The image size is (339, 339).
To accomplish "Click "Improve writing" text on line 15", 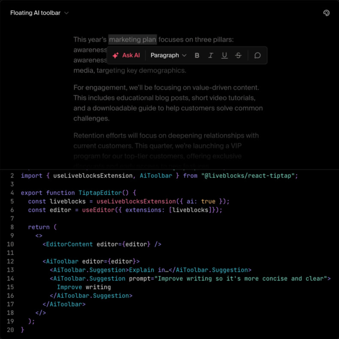I will [x=84, y=287].
